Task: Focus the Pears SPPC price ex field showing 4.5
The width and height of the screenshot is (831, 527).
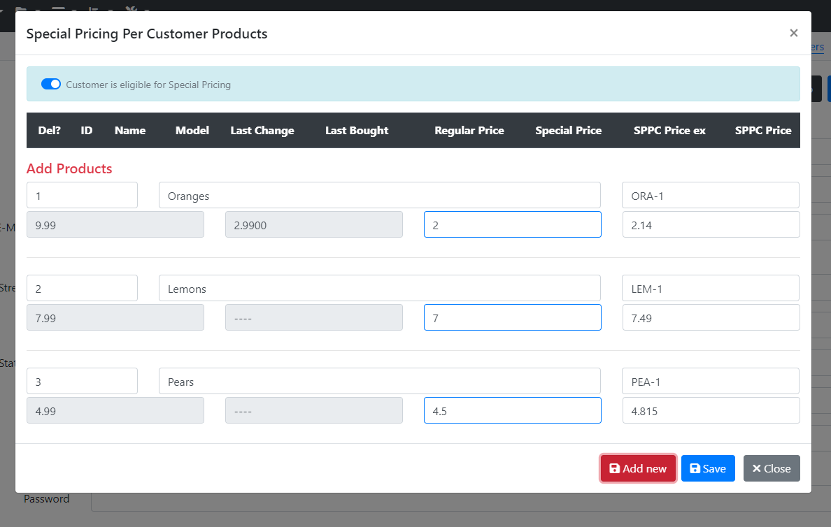Action: click(x=513, y=410)
